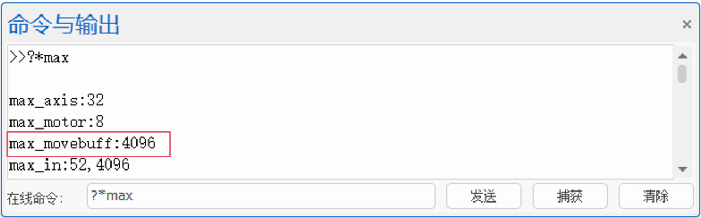
Task: Focus the 在线命令 input field
Action: pyautogui.click(x=261, y=196)
